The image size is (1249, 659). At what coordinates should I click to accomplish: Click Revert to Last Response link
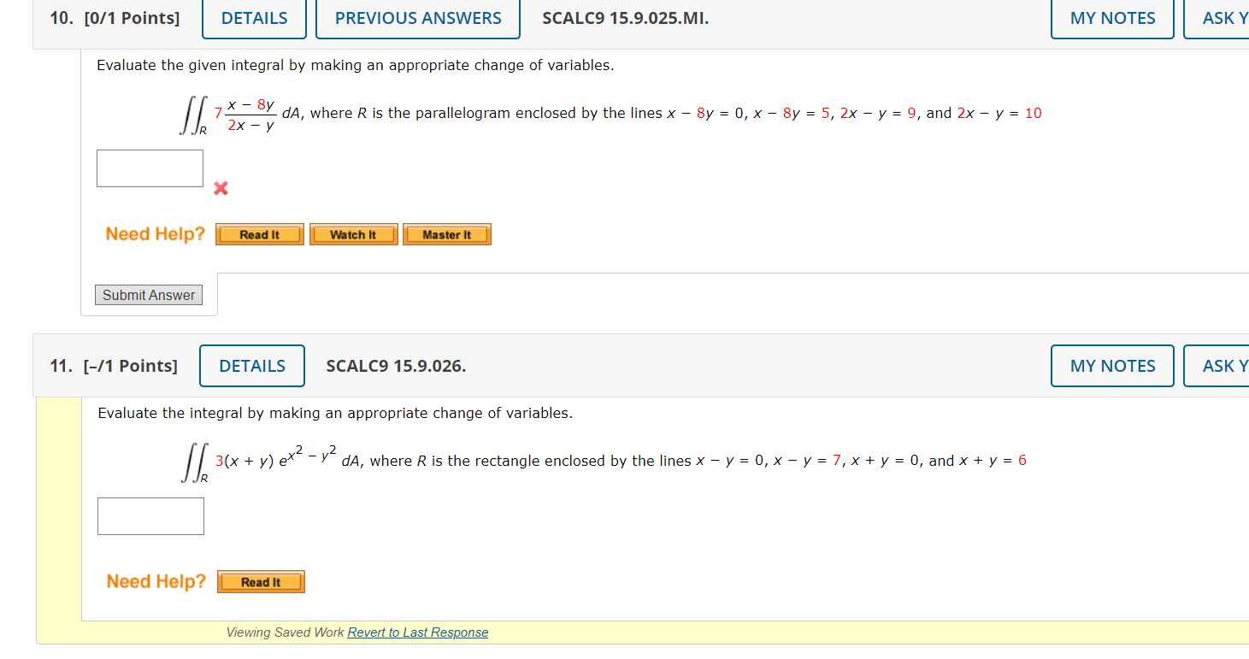click(417, 632)
